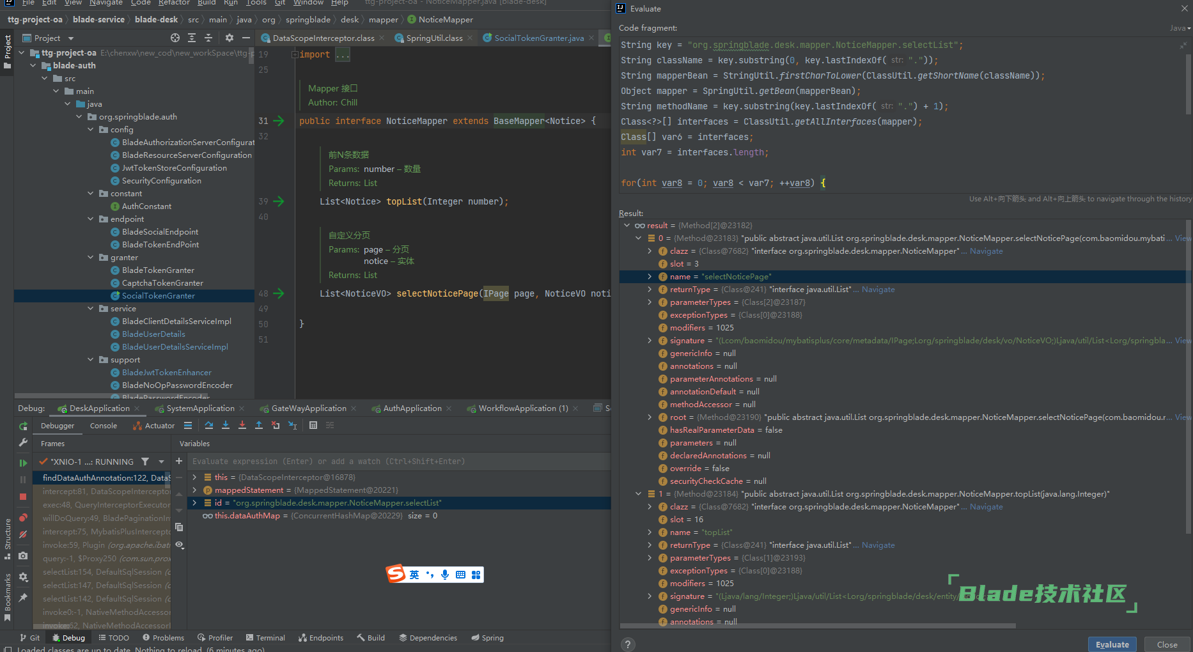Click the Problems tool window button
Screen dimensions: 1193x652
click(x=164, y=638)
